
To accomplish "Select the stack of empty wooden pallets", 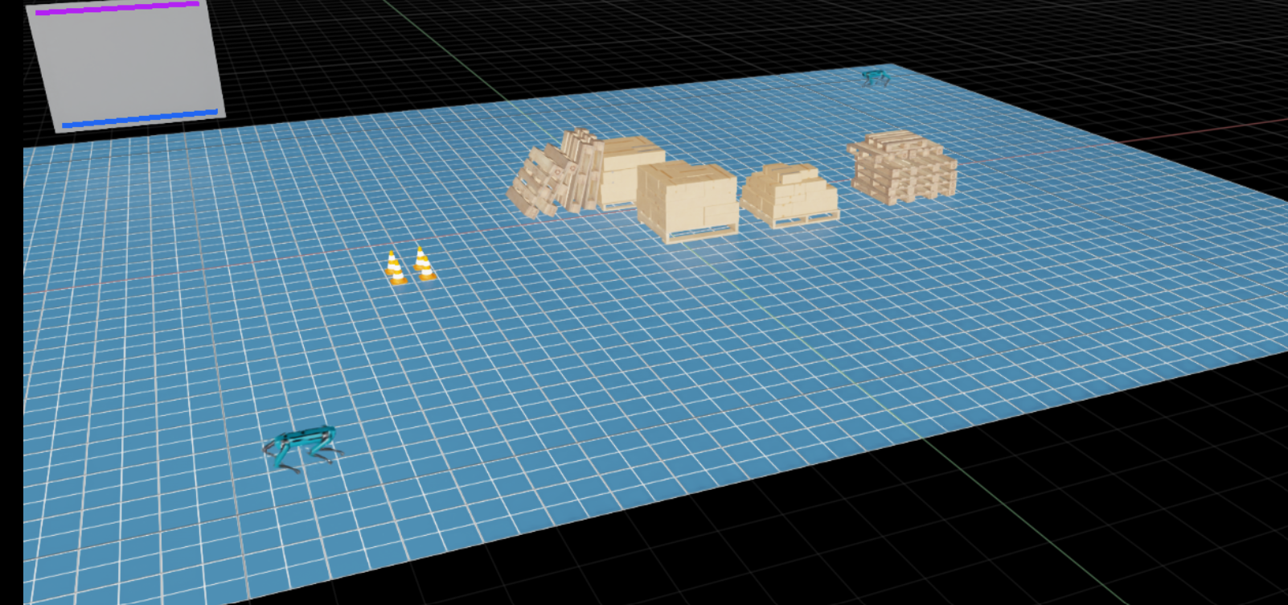I will (902, 171).
